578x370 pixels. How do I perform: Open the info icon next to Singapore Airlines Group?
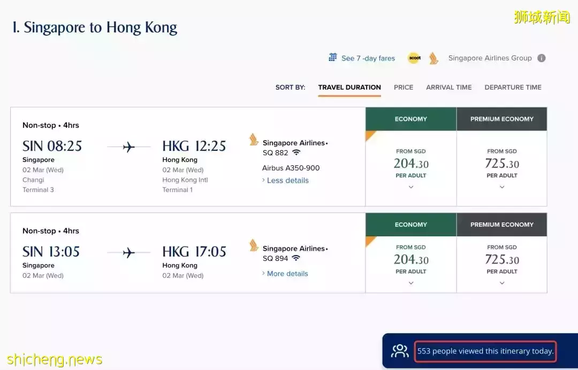coord(541,58)
